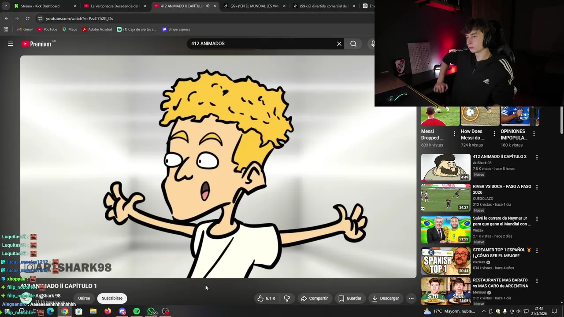Viewport: 564px width, 317px height.
Task: Mute audio icon on 412 ANIMADO tab
Action: point(208,6)
